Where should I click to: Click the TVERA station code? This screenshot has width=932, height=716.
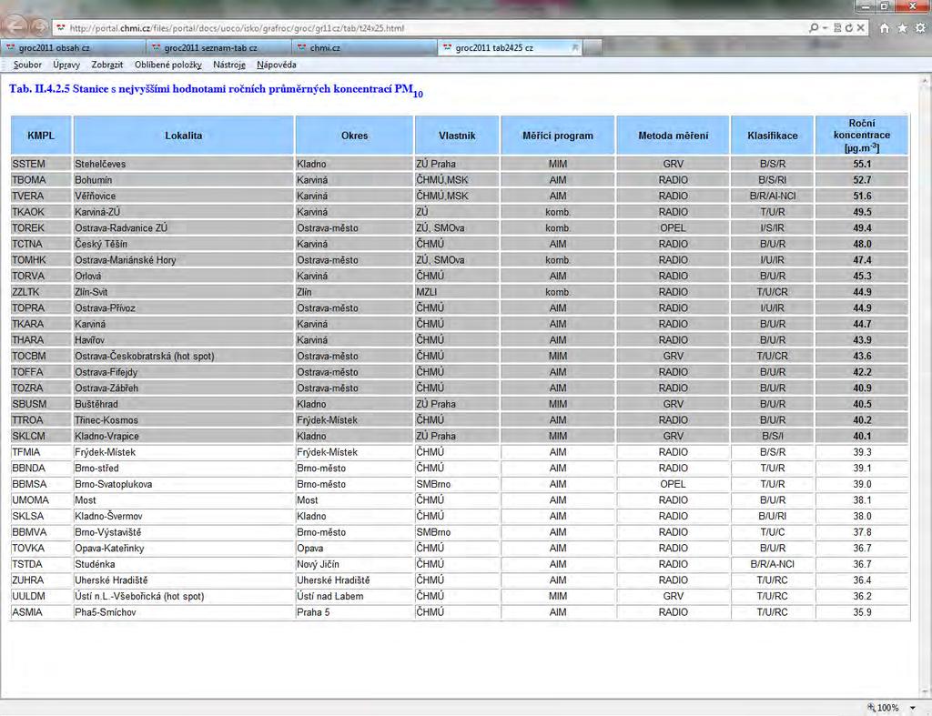[41, 197]
